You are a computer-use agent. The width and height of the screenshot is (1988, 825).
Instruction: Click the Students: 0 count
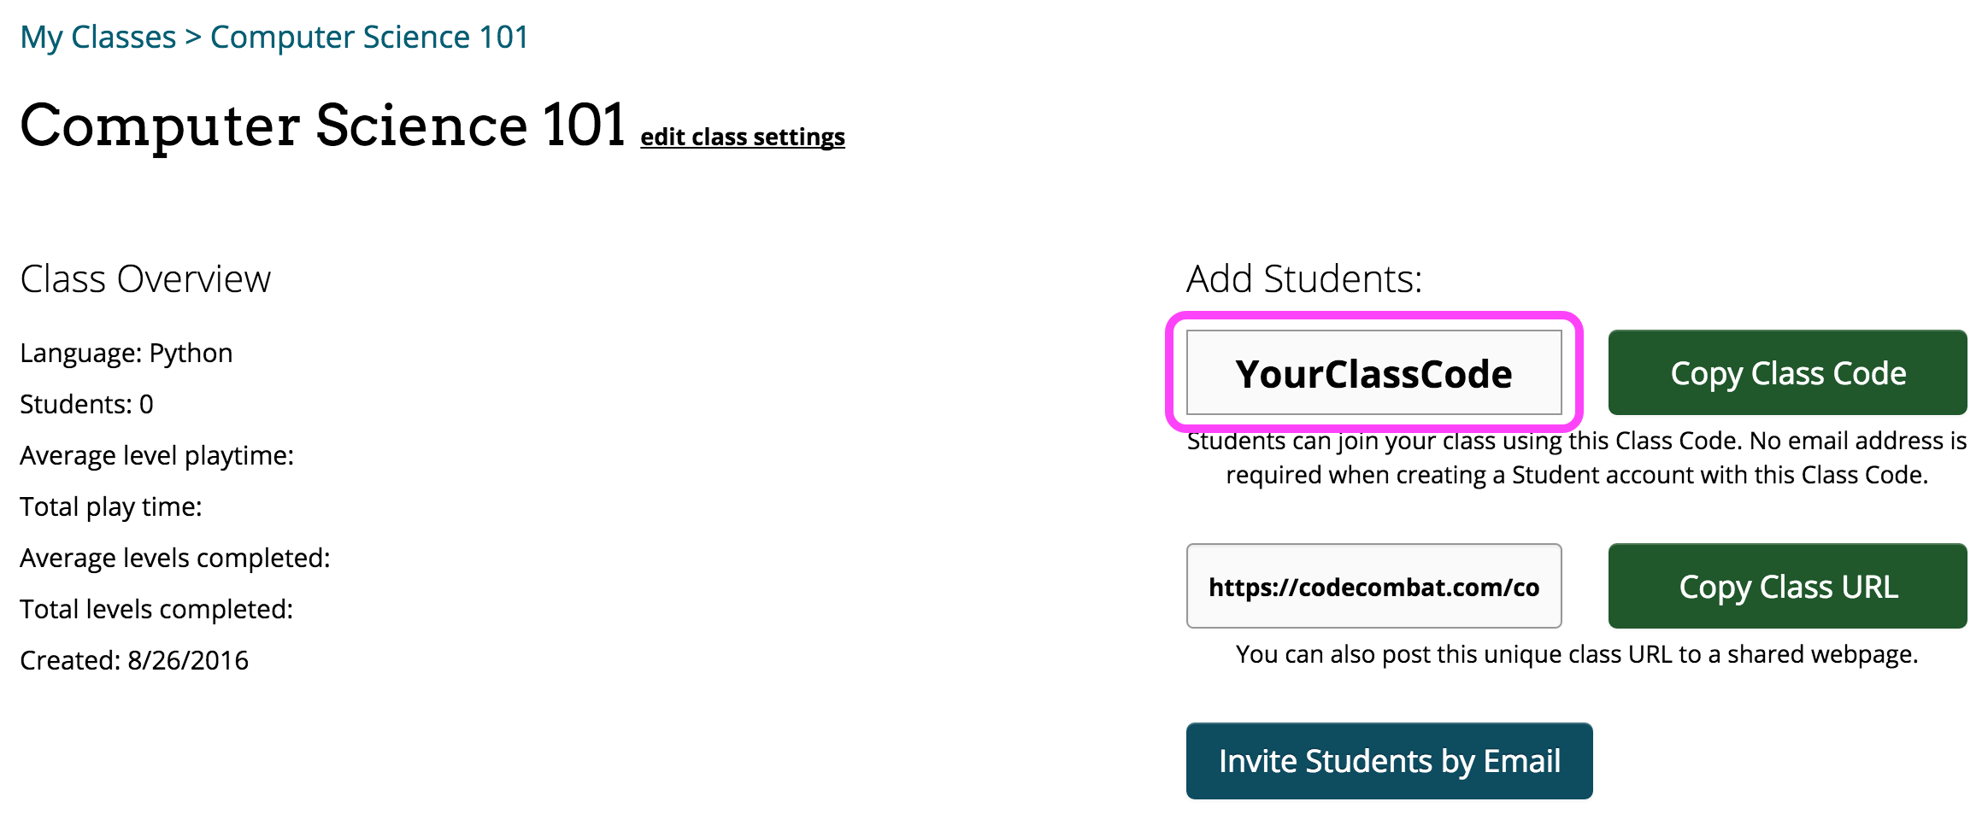86,405
